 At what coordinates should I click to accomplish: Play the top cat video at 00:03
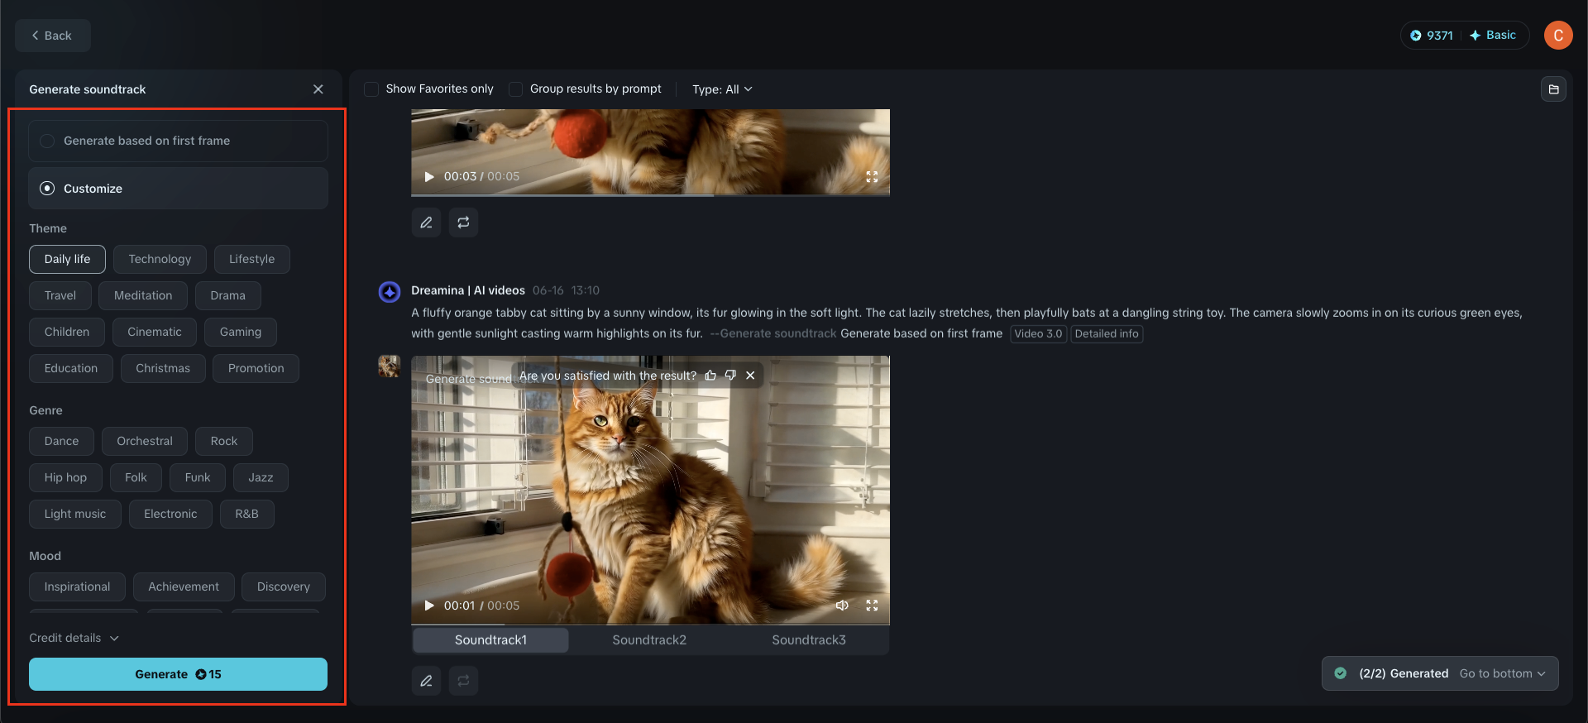coord(429,177)
